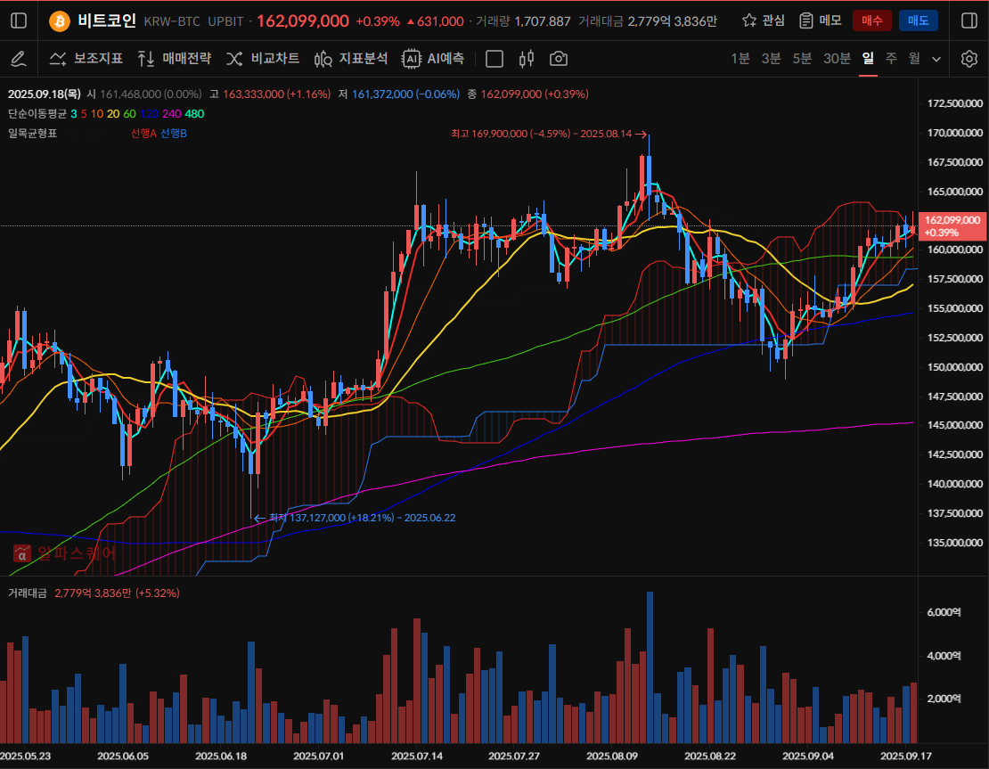
Task: Open 비교차트 comparison chart
Action: tap(262, 59)
